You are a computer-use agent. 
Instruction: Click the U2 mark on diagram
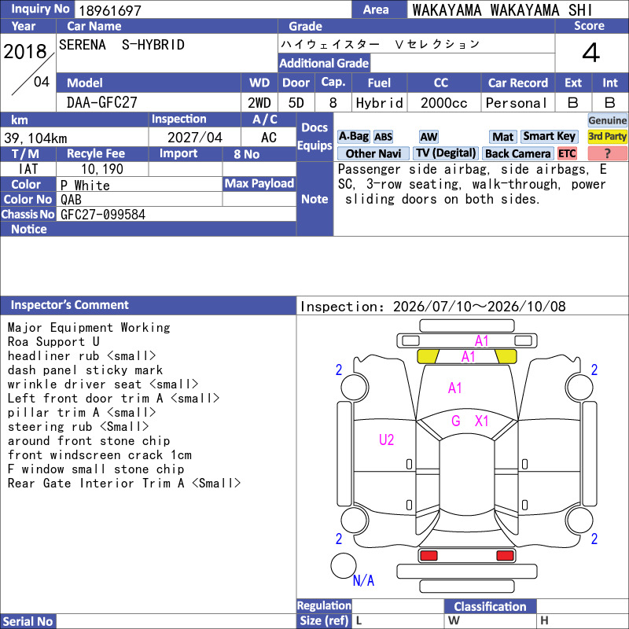tap(386, 440)
